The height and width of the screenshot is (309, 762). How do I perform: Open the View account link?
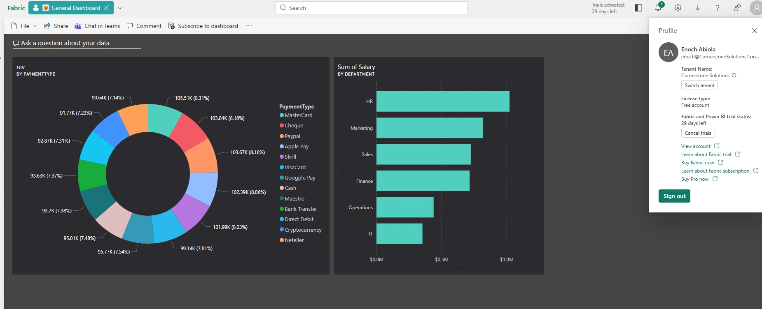coord(696,146)
